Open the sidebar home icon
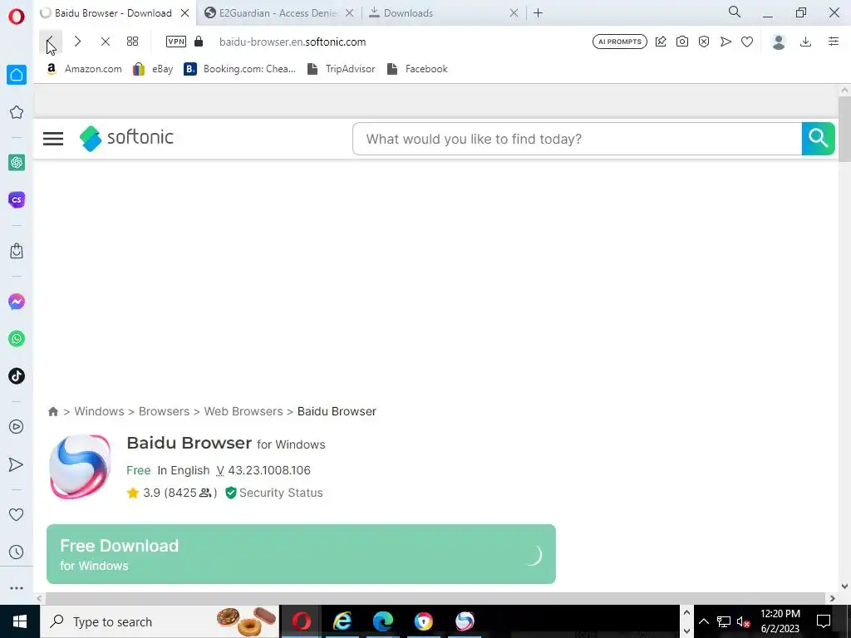Image resolution: width=851 pixels, height=638 pixels. (x=17, y=75)
